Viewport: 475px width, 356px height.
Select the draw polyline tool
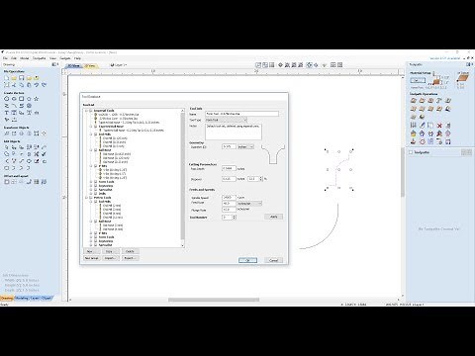(x=7, y=106)
